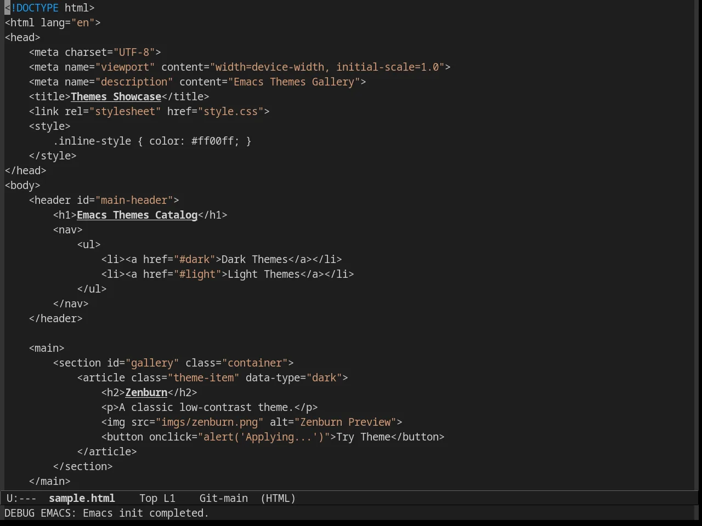The width and height of the screenshot is (702, 526).
Task: Click the #ff00ff color value
Action: [212, 141]
